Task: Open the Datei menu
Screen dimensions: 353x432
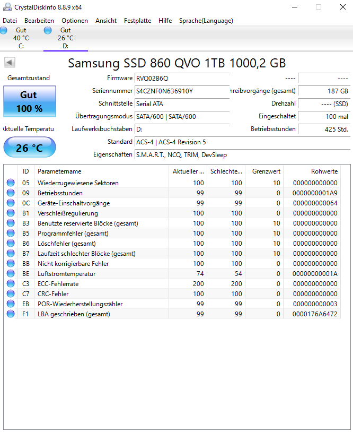Action: pyautogui.click(x=10, y=21)
